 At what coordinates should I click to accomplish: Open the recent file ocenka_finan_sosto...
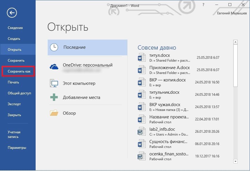click(178, 156)
